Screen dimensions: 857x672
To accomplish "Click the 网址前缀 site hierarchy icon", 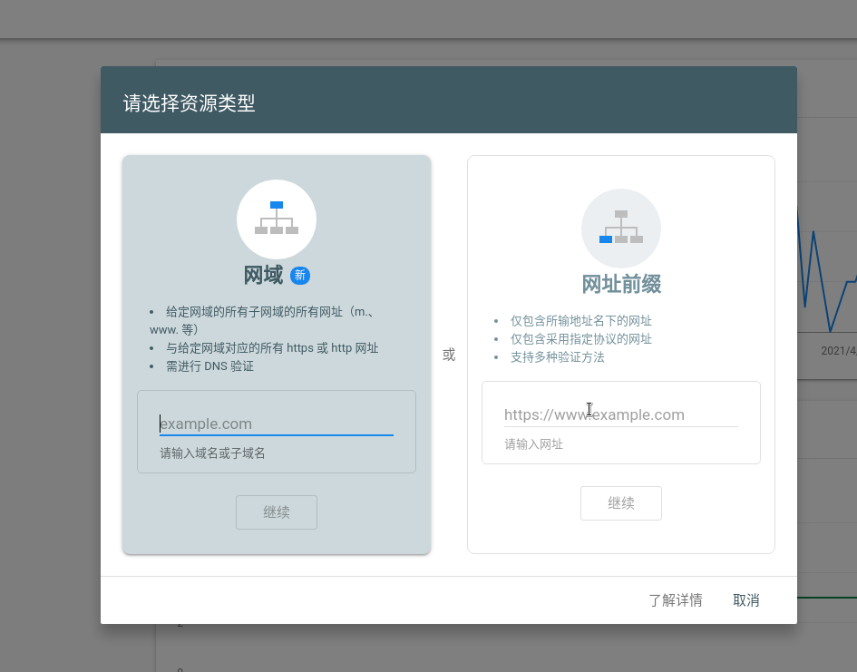I will point(621,228).
